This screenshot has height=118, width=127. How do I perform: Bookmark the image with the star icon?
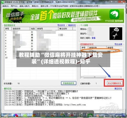69,114
